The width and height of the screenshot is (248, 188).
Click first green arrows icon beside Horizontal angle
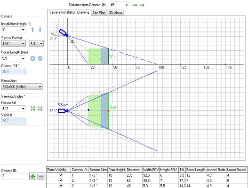(x=33, y=109)
